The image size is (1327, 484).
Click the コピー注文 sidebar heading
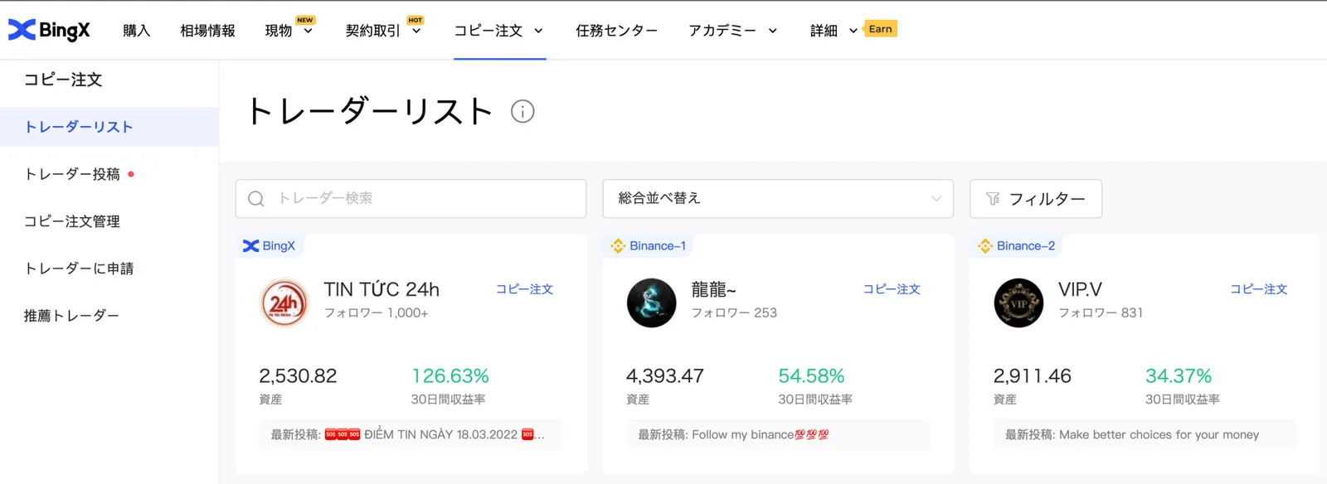[63, 80]
